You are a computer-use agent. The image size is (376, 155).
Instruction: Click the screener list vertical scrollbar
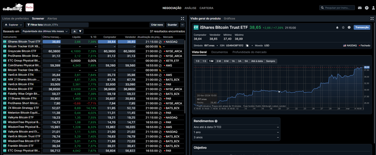click(x=185, y=77)
